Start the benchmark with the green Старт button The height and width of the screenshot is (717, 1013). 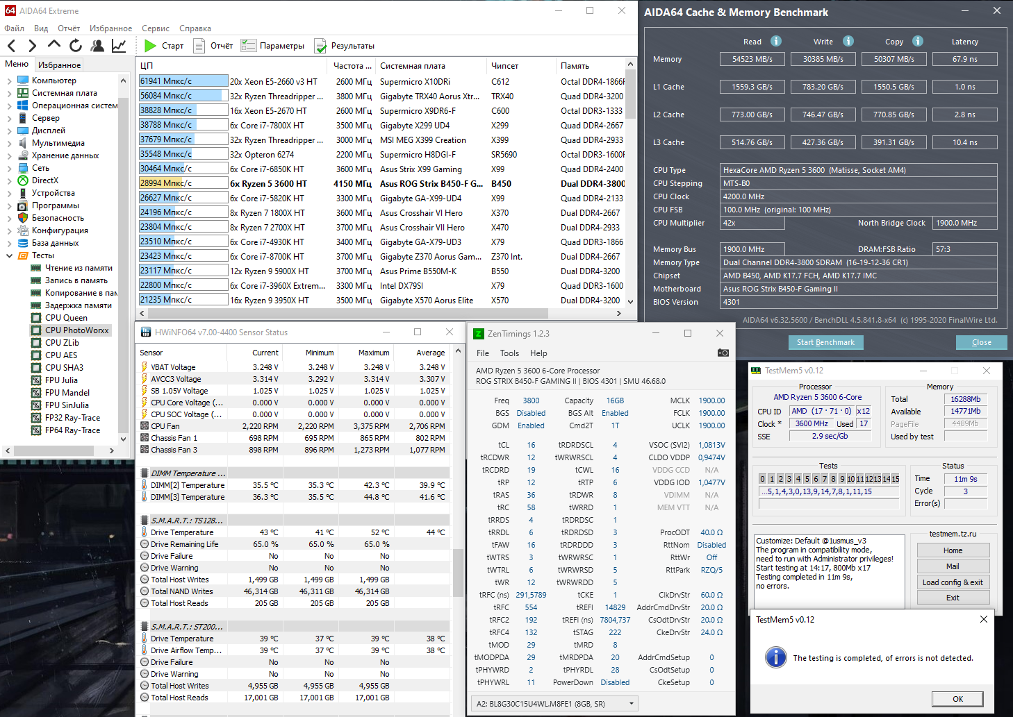(x=164, y=46)
